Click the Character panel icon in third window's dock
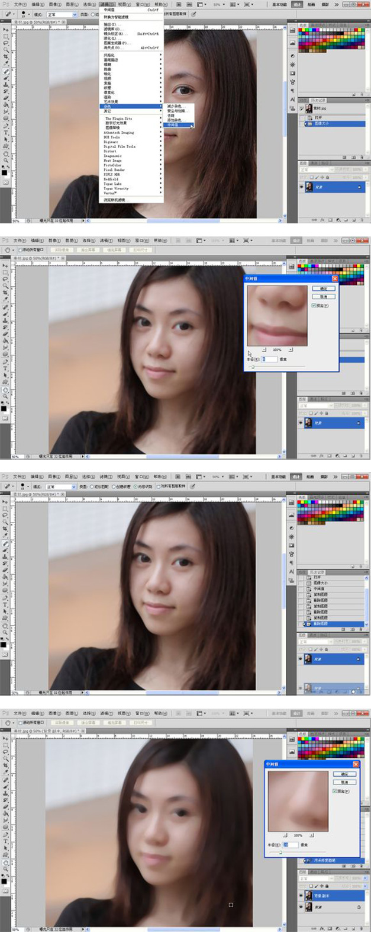This screenshot has width=371, height=932. pyautogui.click(x=292, y=572)
